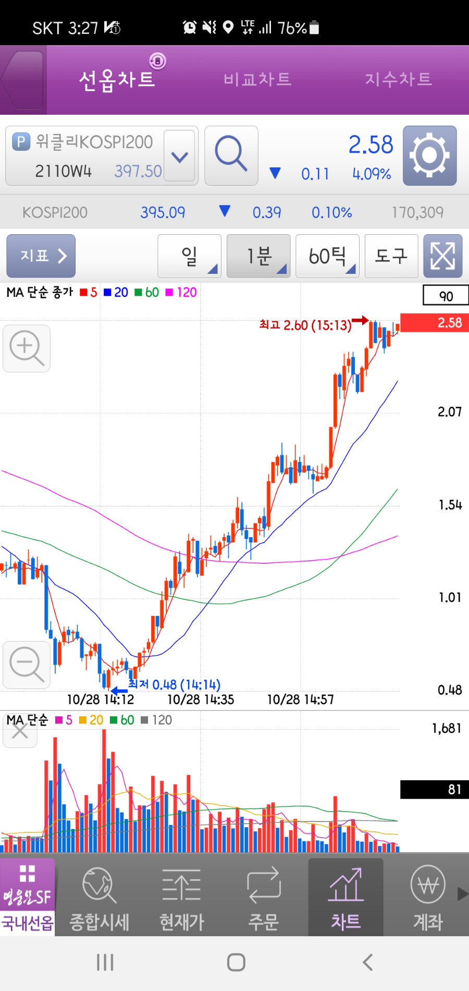Image resolution: width=469 pixels, height=991 pixels.
Task: Tap volume value 81 marker
Action: (x=435, y=789)
